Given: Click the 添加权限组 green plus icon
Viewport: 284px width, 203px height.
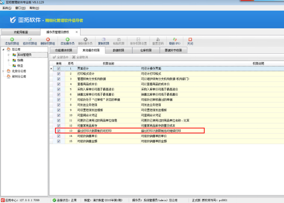Looking at the screenshot, I should click(x=12, y=39).
